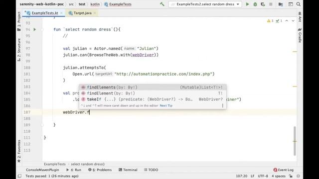This screenshot has height=179, width=319.
Task: Select the takeIf completion suggestion
Action: [x=153, y=99]
